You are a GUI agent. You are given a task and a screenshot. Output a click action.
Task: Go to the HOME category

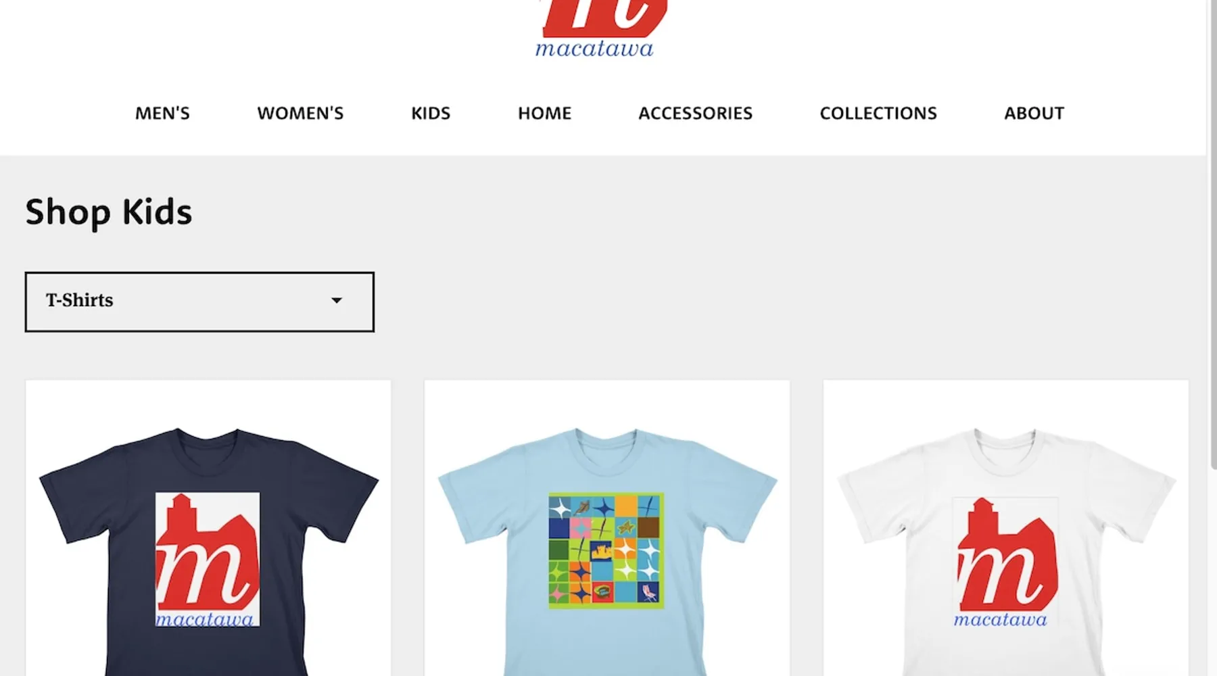click(544, 113)
